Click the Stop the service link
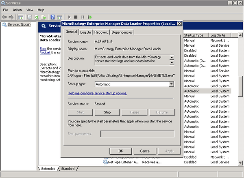Viewport: 244px width, 178px height. pos(43,49)
